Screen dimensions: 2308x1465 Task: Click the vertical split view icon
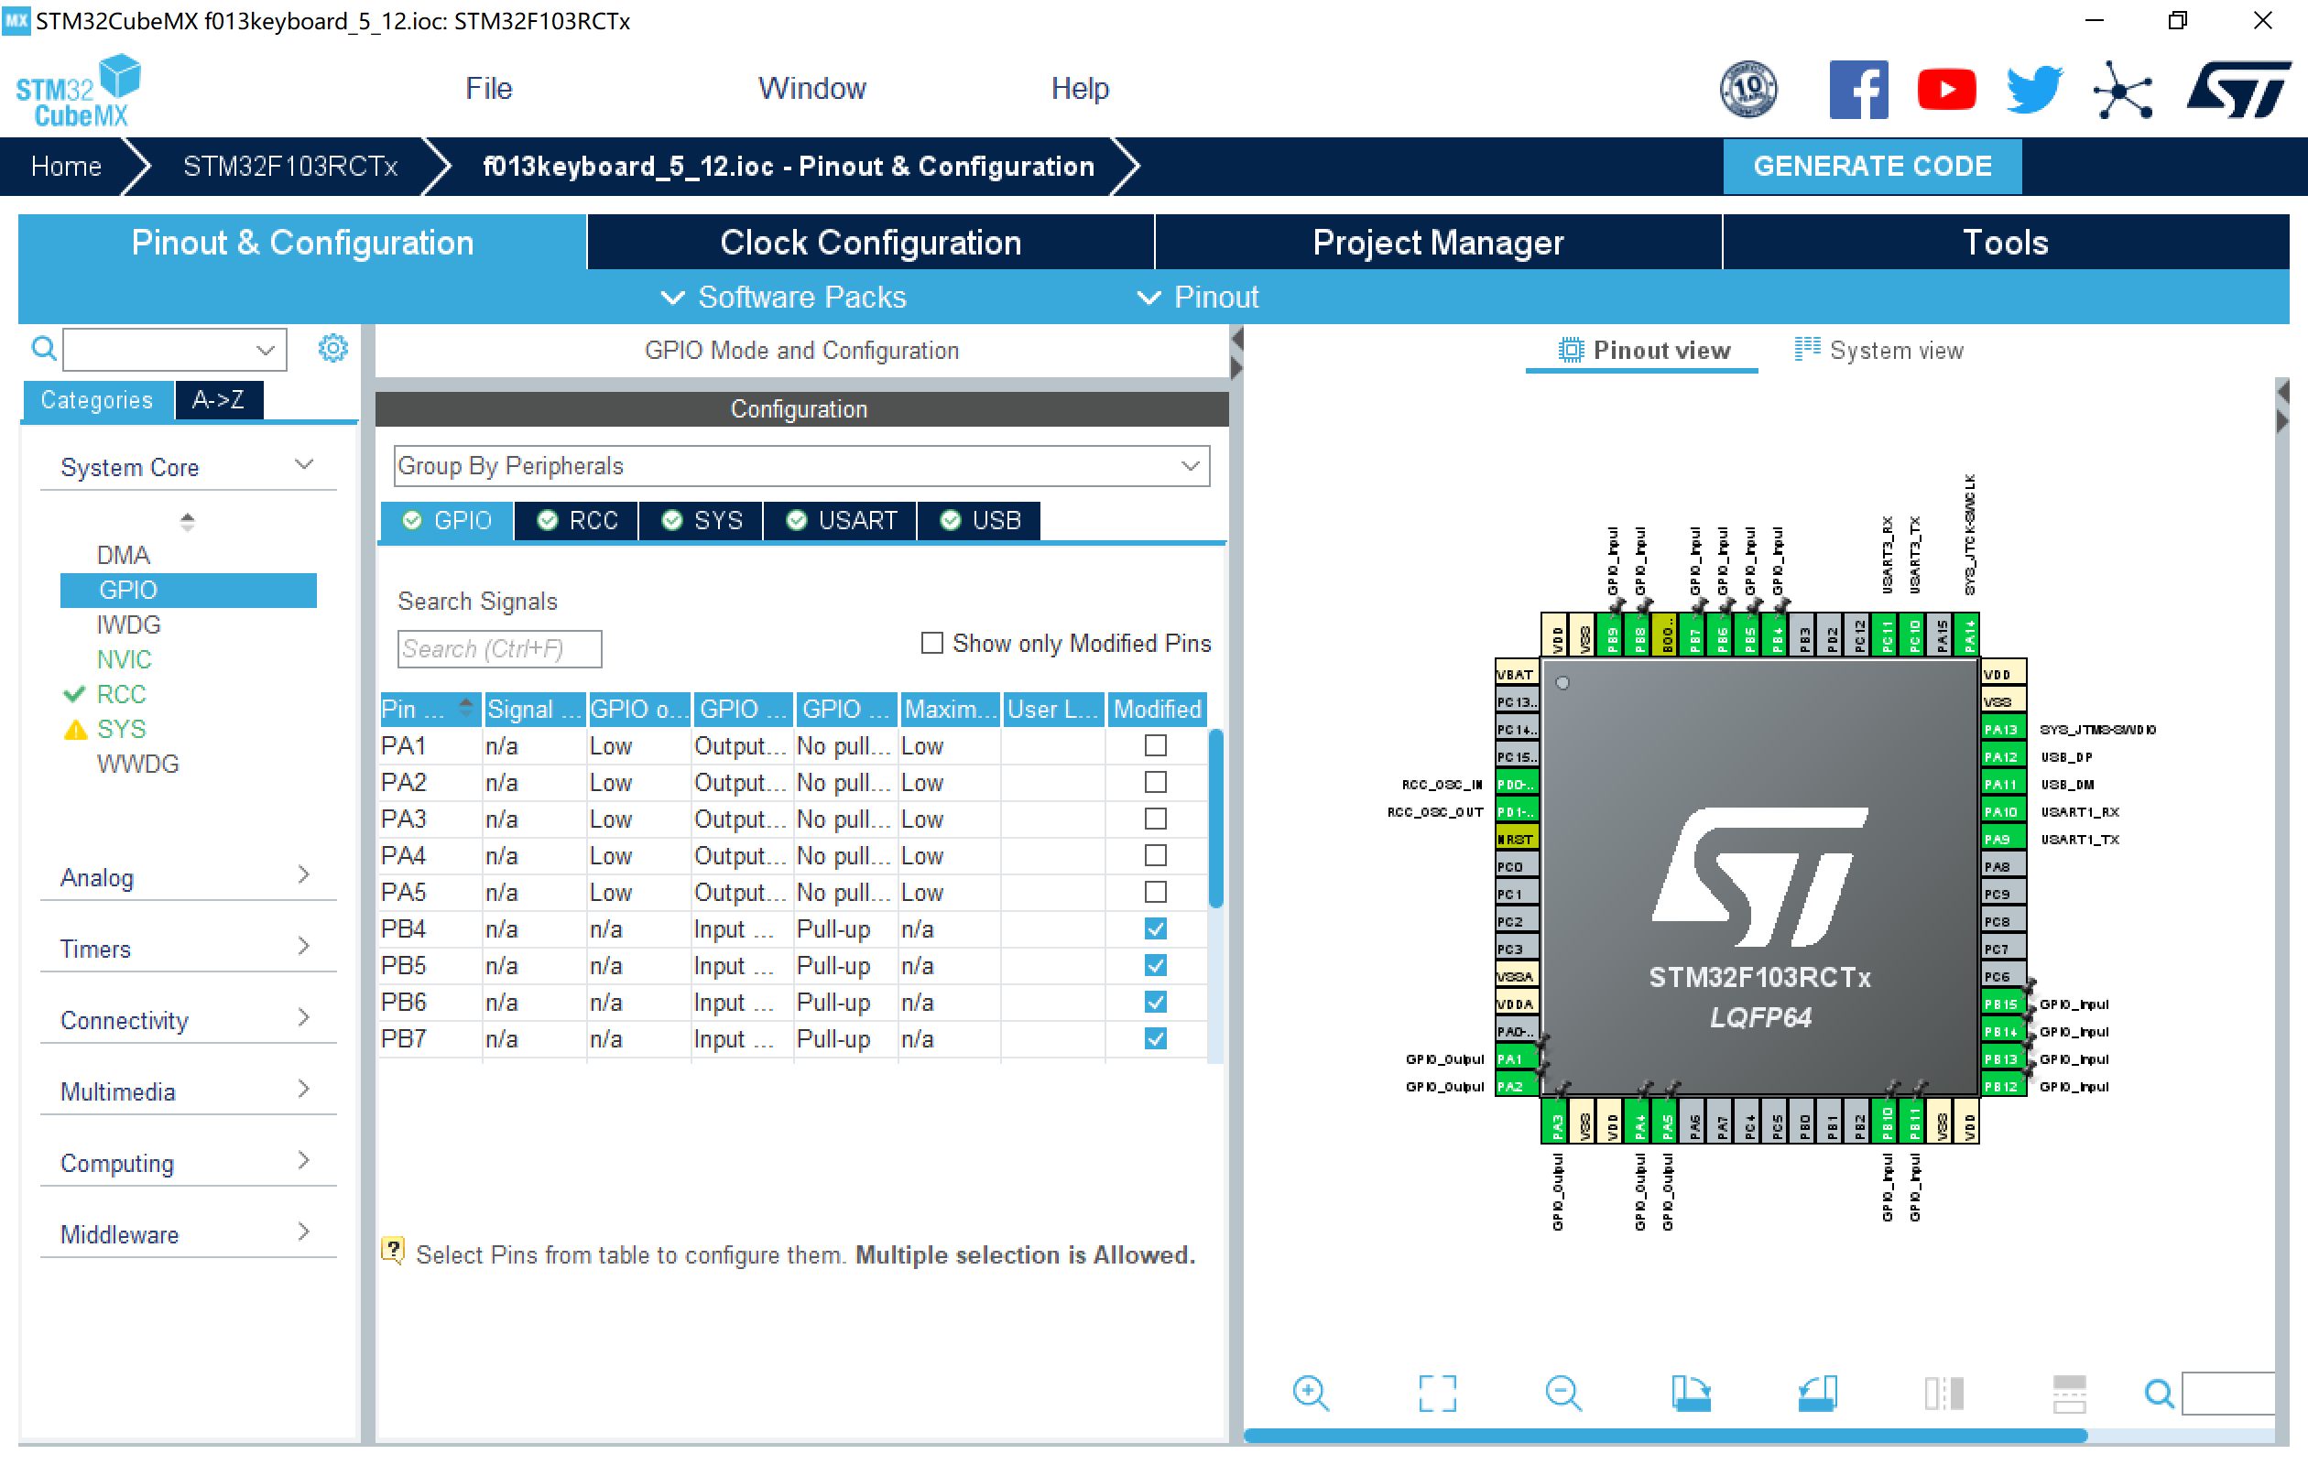click(1943, 1392)
